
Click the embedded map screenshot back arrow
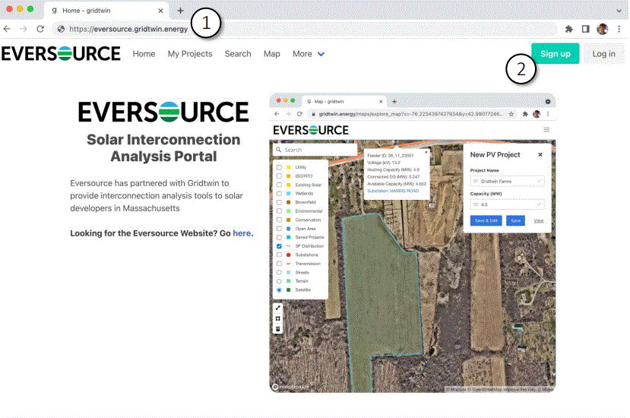point(277,114)
